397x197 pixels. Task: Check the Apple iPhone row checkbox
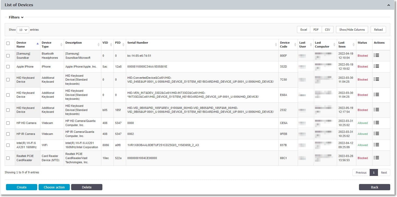8,67
